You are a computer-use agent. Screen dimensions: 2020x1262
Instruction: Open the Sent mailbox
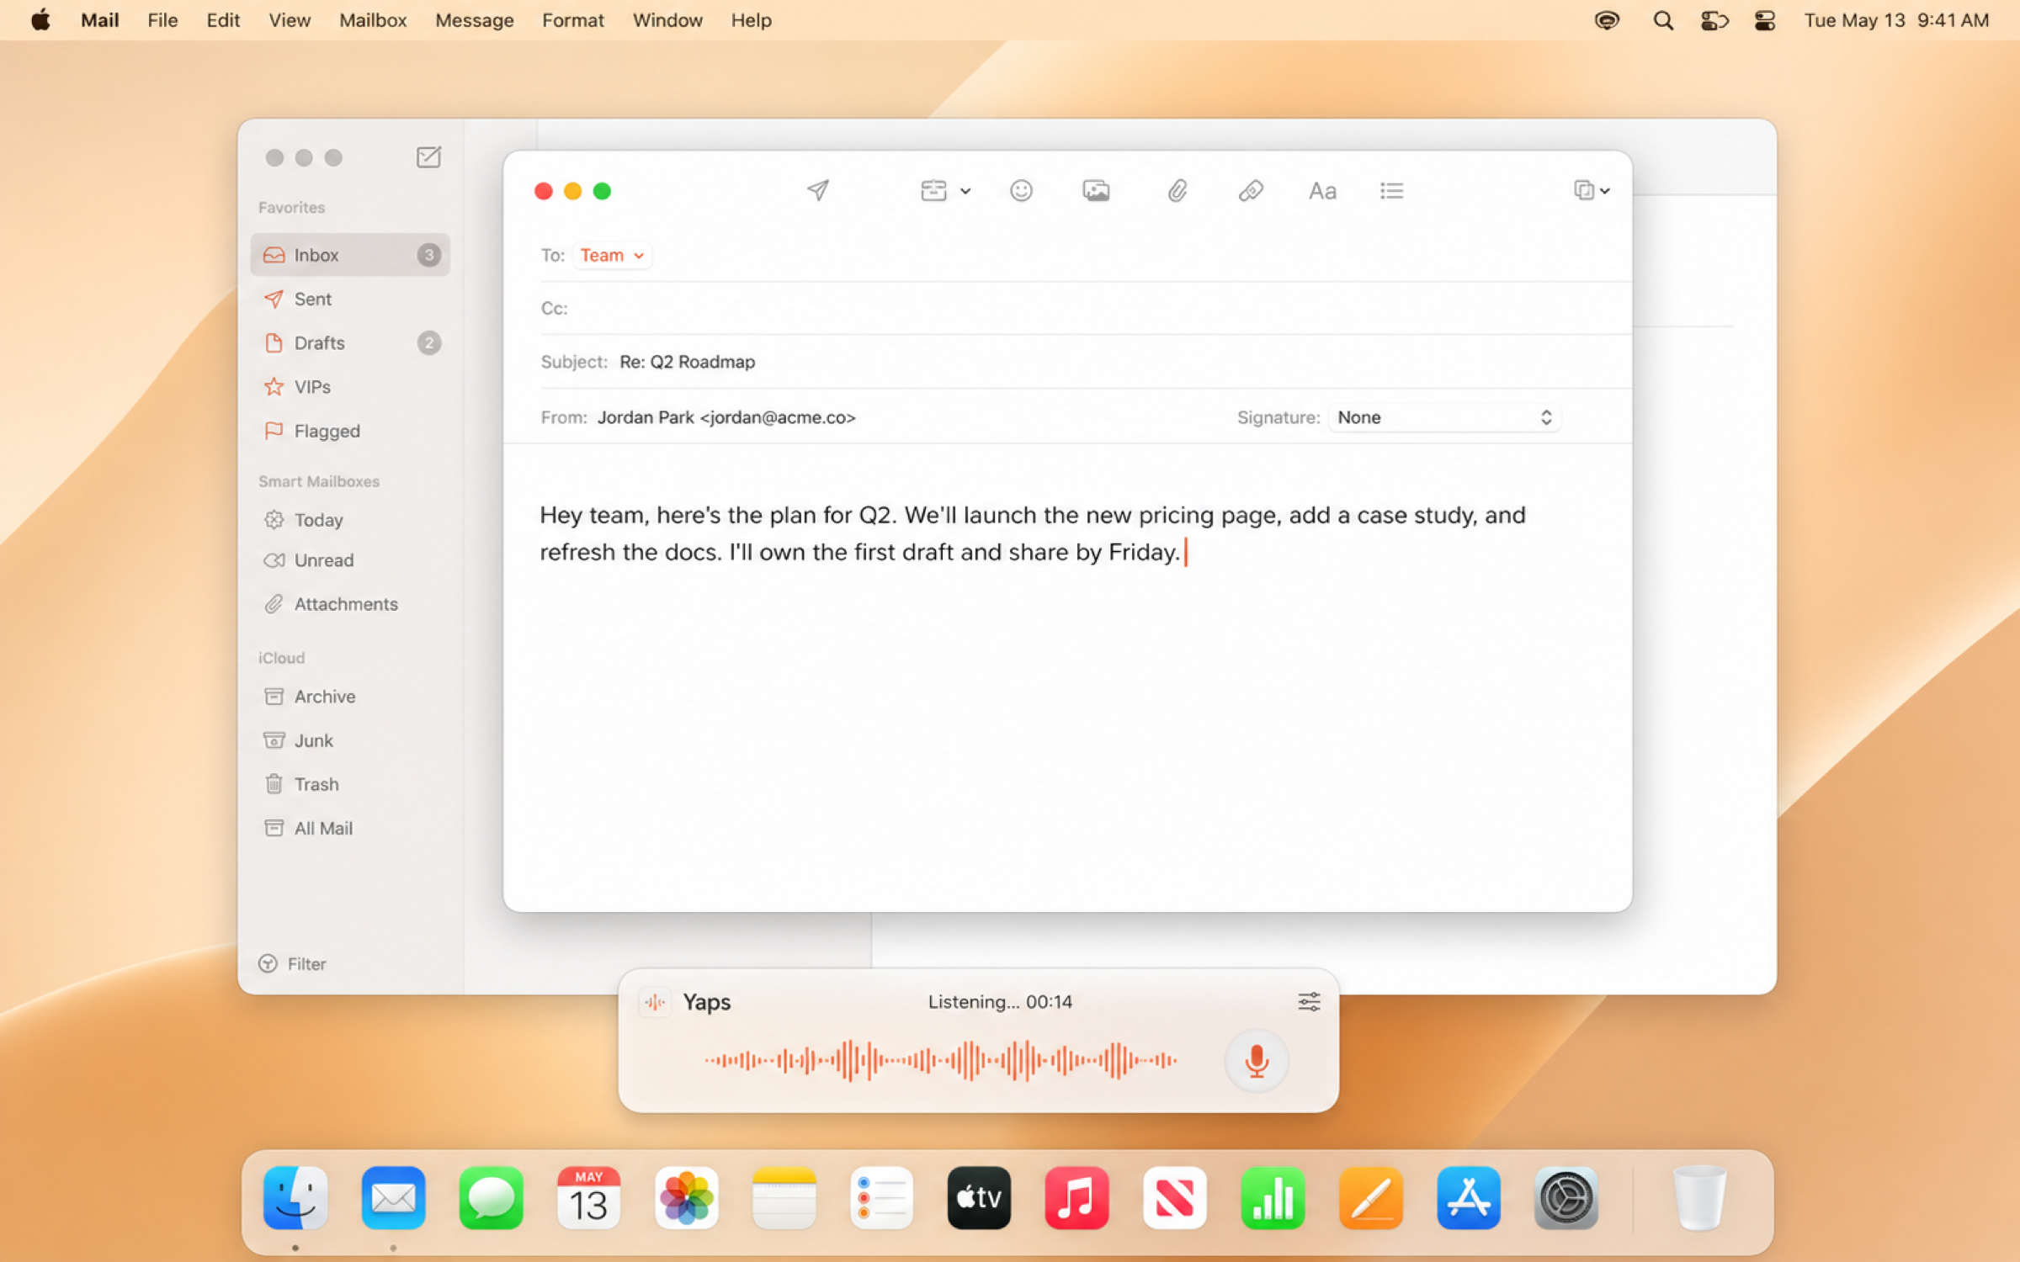click(x=350, y=299)
